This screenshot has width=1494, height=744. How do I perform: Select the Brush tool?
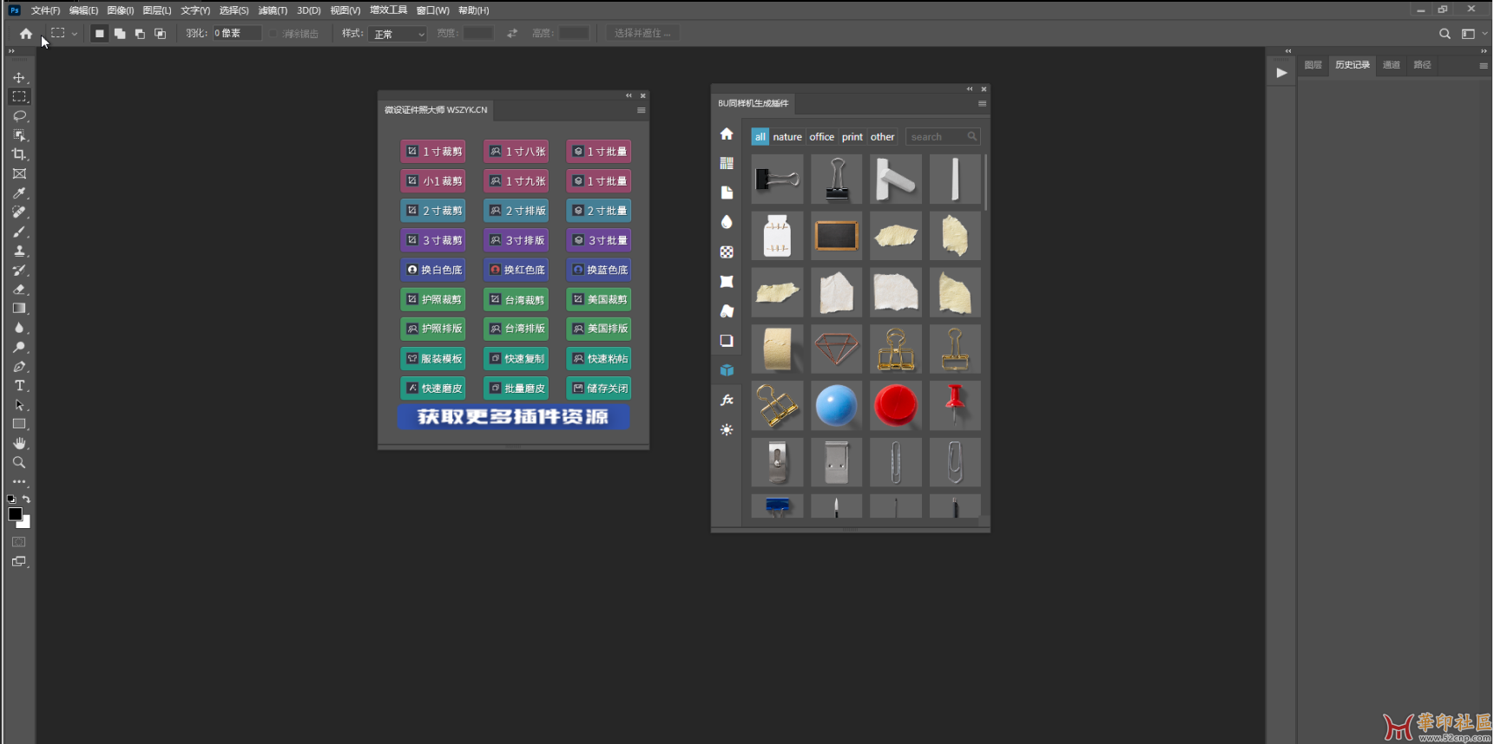(x=18, y=232)
